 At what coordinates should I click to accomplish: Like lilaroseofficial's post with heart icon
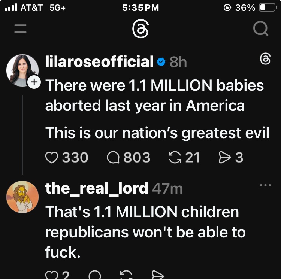coord(51,158)
